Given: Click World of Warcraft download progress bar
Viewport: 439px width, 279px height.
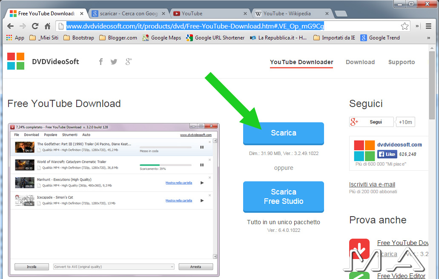Looking at the screenshot, I should [x=166, y=165].
